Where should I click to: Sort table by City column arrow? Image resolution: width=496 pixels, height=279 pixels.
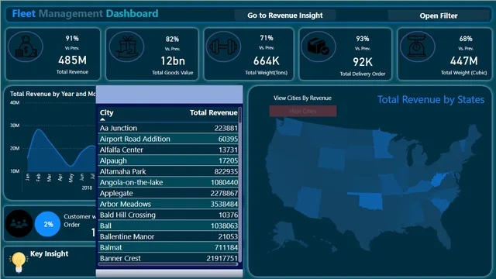pos(102,119)
